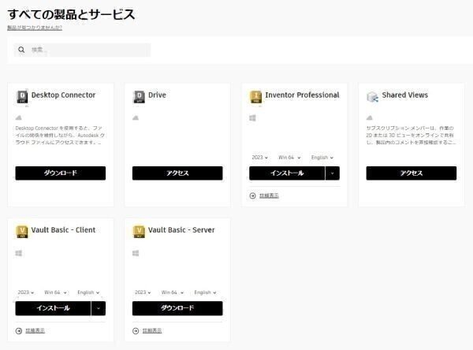Click the search magnifier icon
Viewport: 473px width, 350px height.
click(x=21, y=50)
